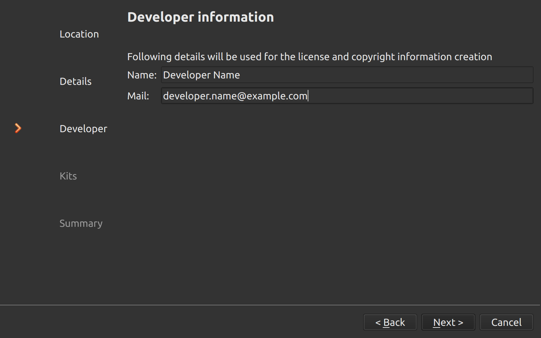Click empty right end of the Name field
541x338 pixels.
[490, 75]
